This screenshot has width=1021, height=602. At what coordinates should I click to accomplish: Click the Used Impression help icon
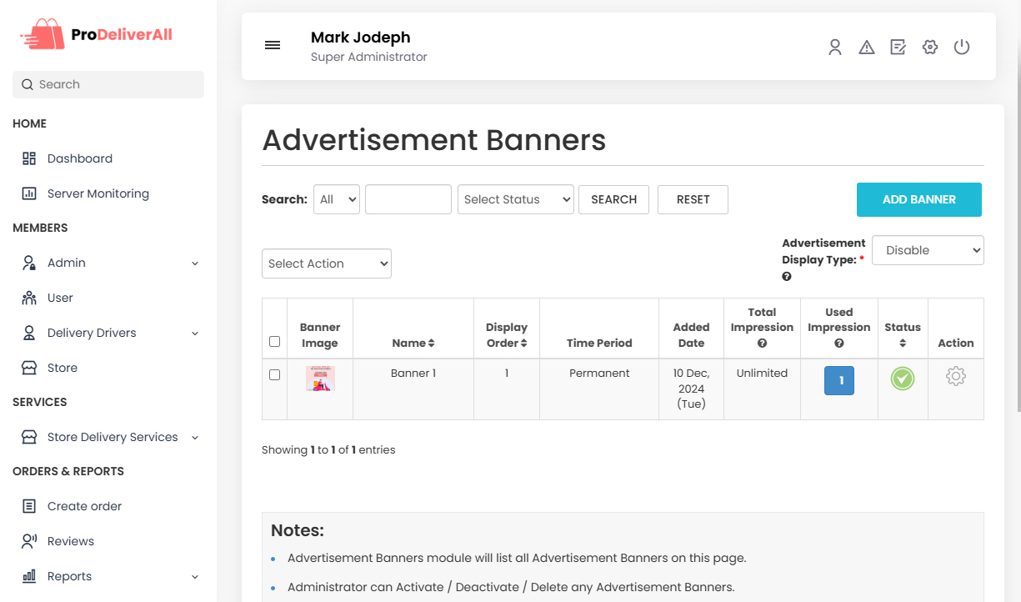coord(838,344)
